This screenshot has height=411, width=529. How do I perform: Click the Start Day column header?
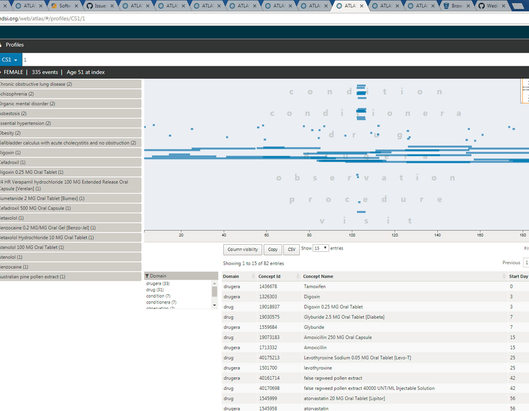[518, 277]
